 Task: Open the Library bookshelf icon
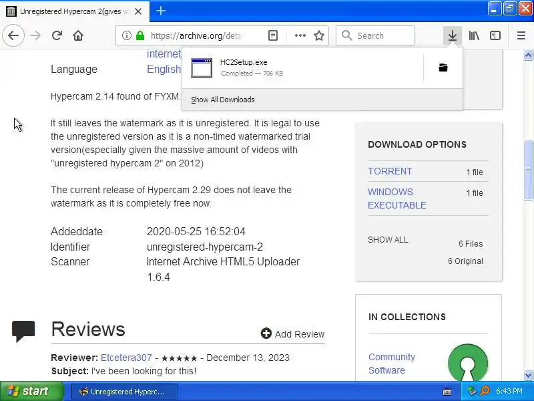474,35
